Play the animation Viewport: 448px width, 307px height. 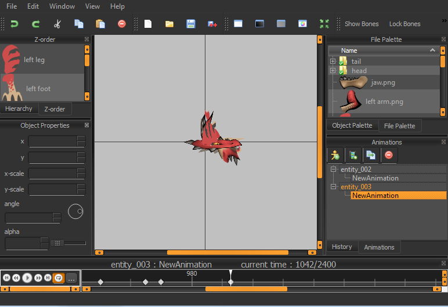(x=27, y=278)
